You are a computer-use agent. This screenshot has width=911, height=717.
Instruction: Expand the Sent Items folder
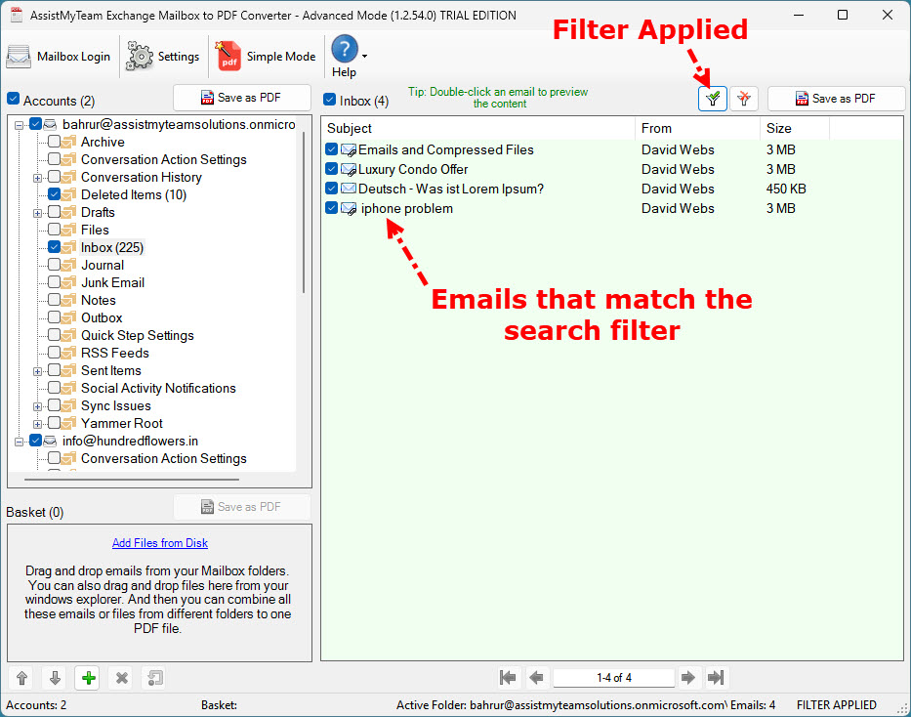tap(38, 371)
